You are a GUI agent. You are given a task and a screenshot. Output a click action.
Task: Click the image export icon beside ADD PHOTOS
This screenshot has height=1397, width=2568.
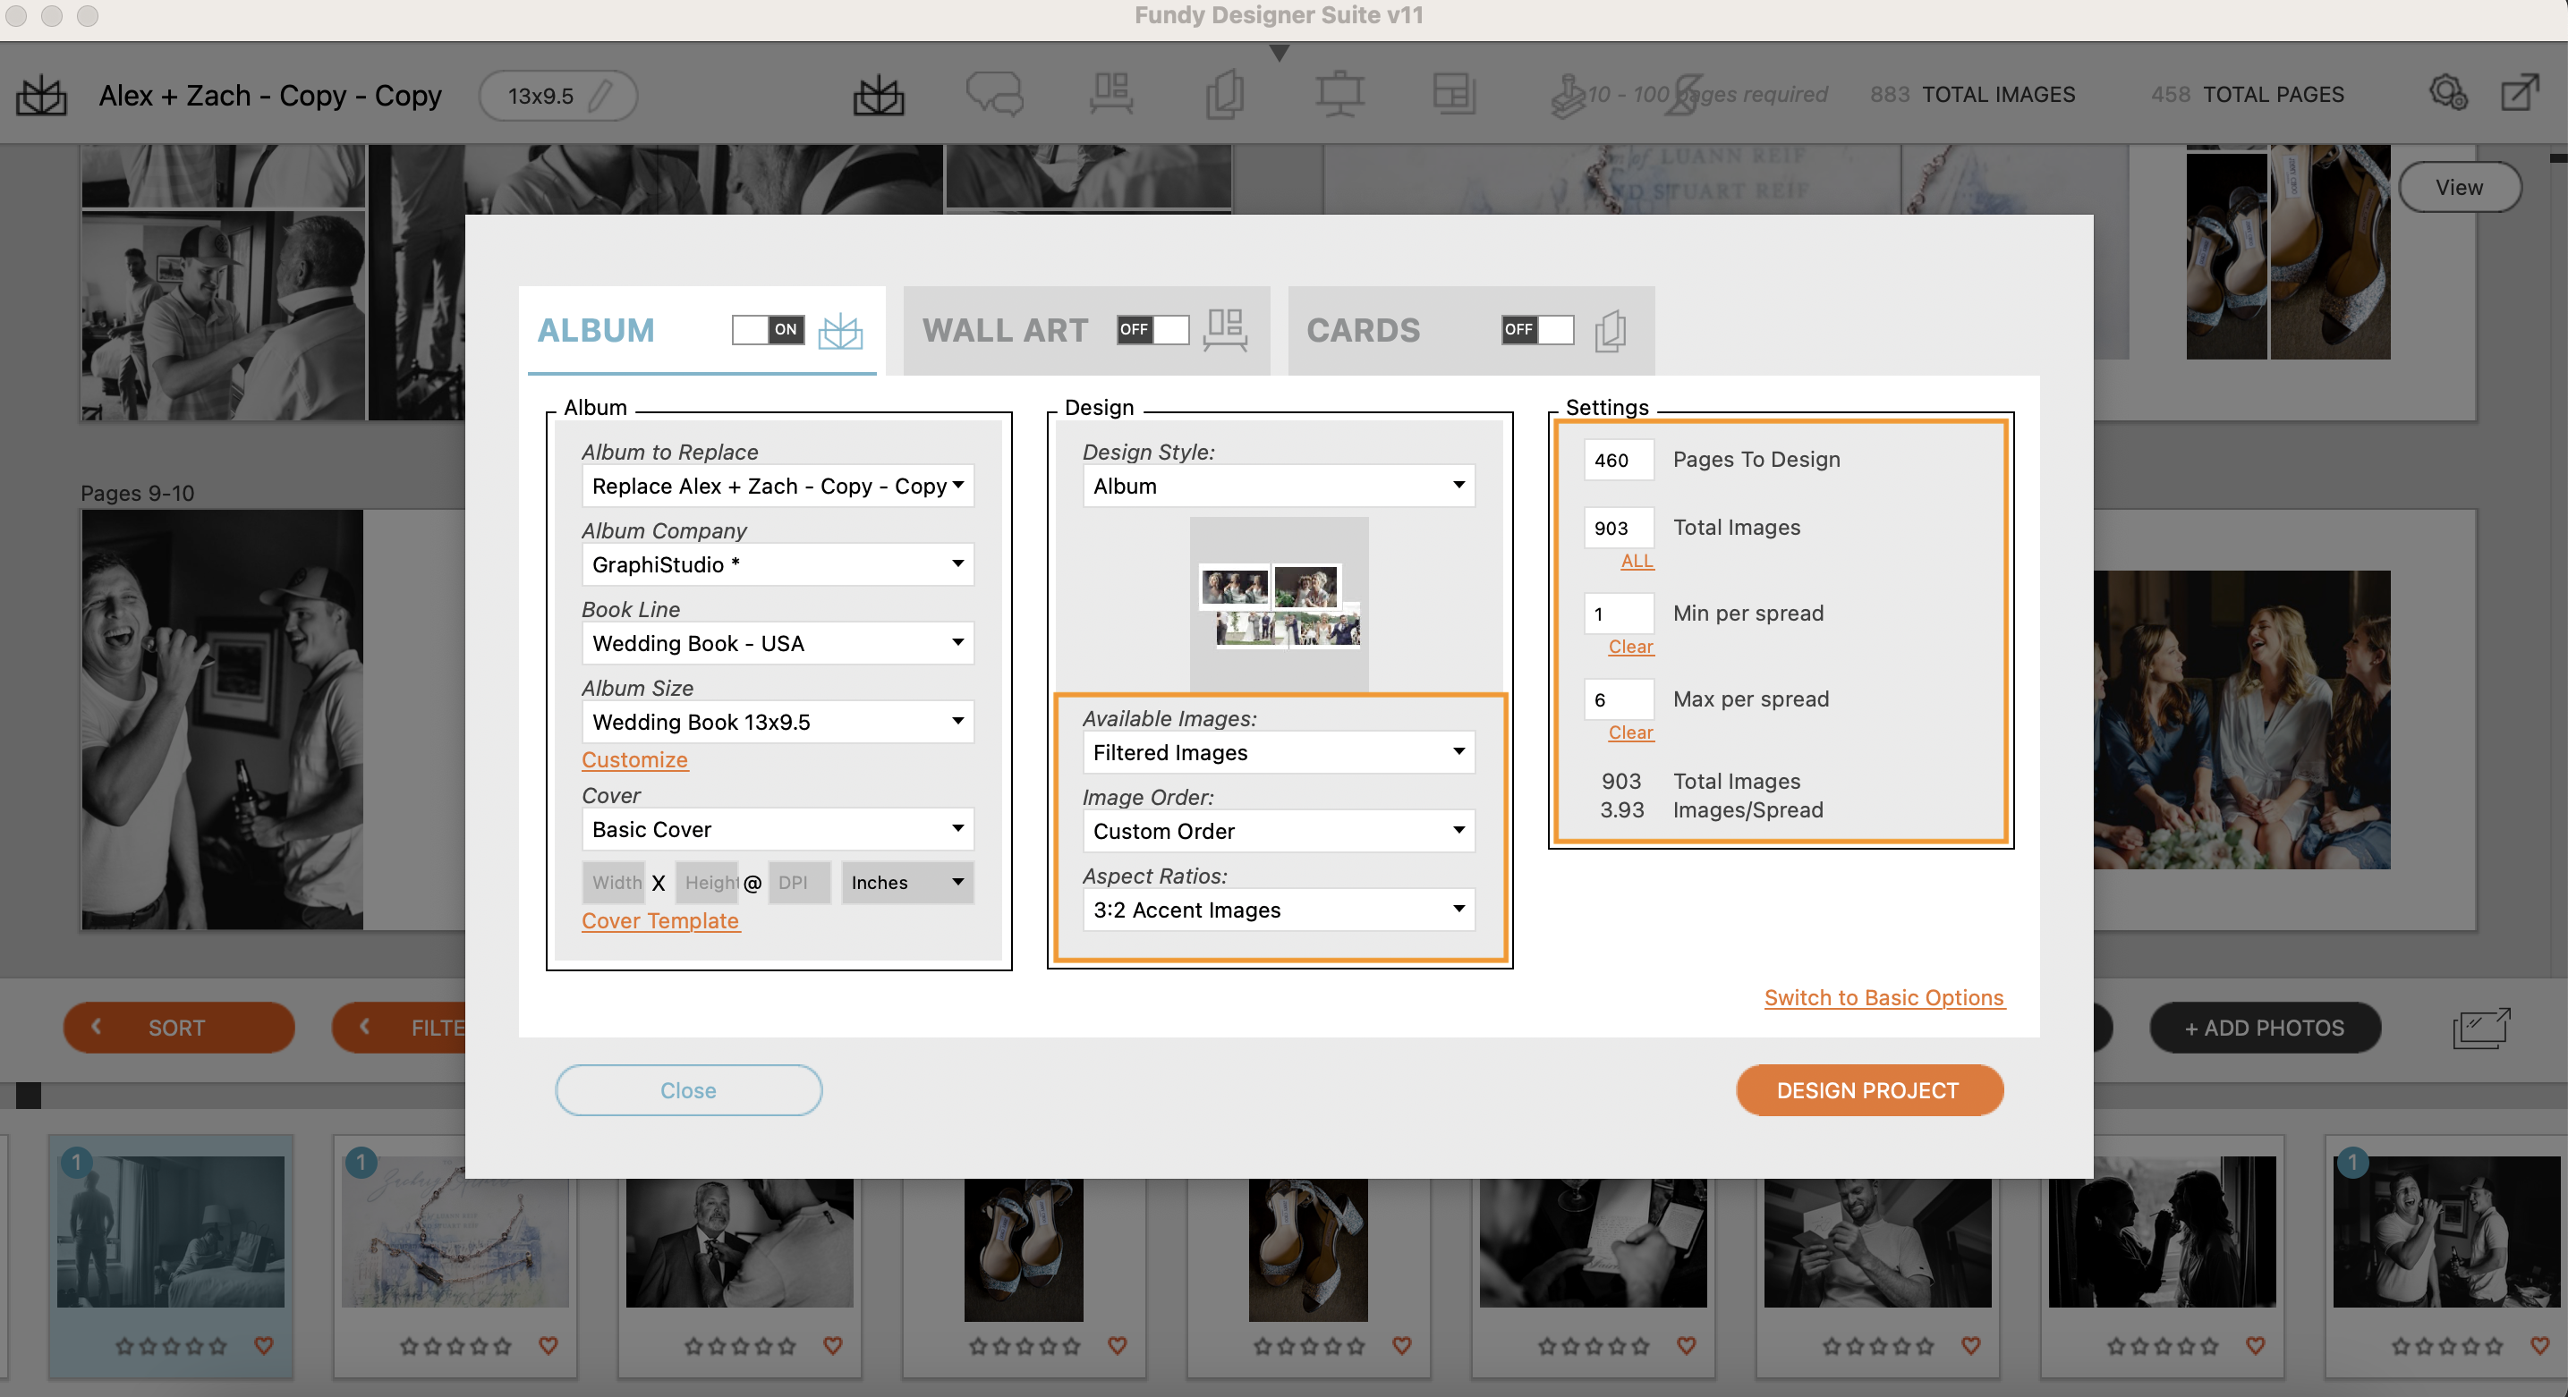coord(2481,1029)
